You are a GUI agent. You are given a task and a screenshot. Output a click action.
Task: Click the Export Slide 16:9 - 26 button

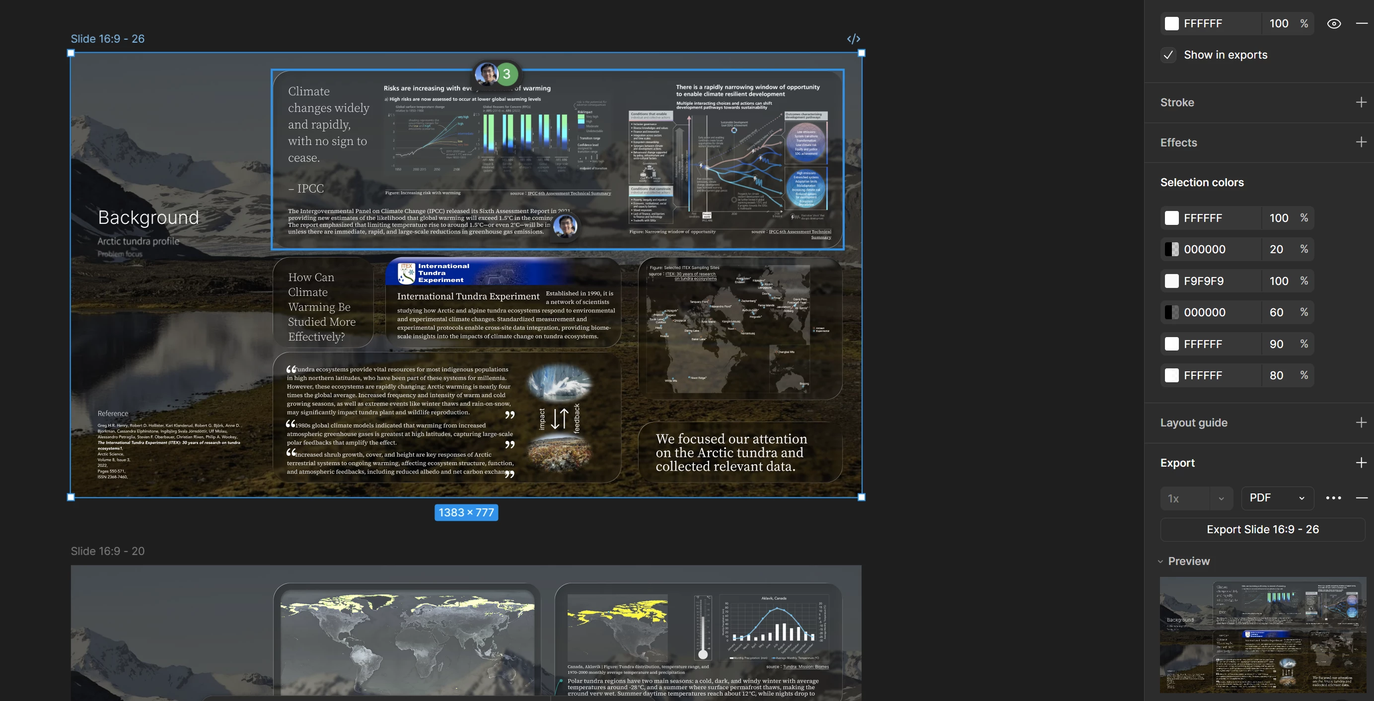[x=1263, y=529]
